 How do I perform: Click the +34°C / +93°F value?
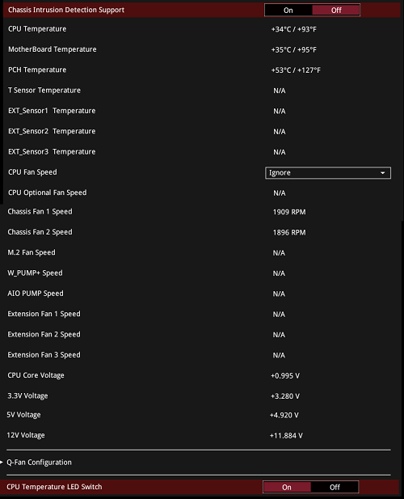pyautogui.click(x=293, y=29)
